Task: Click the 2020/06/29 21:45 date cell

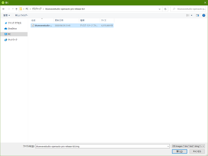Action: [x=63, y=25]
